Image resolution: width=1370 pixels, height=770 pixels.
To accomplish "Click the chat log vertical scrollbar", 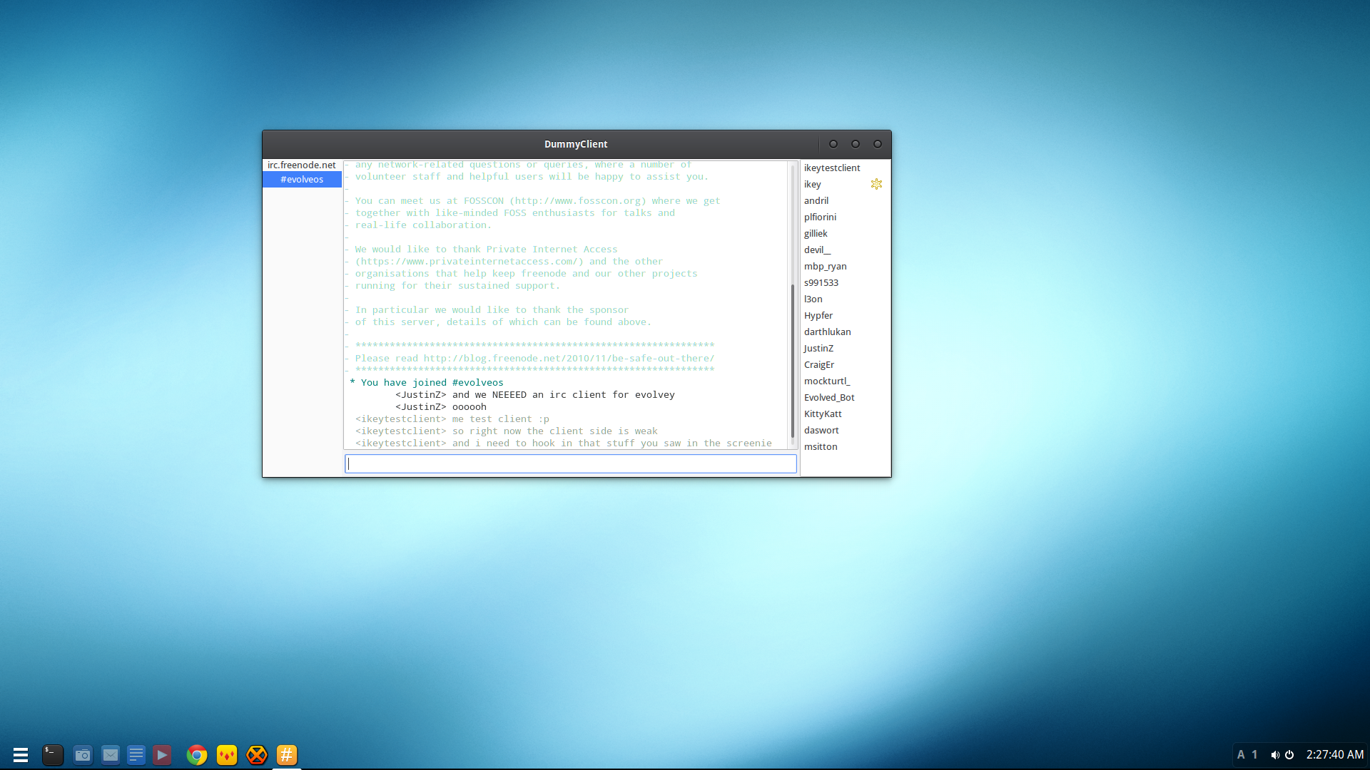I will [x=792, y=361].
